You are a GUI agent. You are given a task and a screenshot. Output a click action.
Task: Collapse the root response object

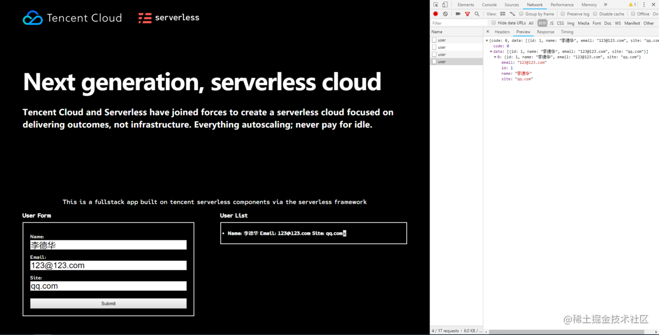(487, 41)
